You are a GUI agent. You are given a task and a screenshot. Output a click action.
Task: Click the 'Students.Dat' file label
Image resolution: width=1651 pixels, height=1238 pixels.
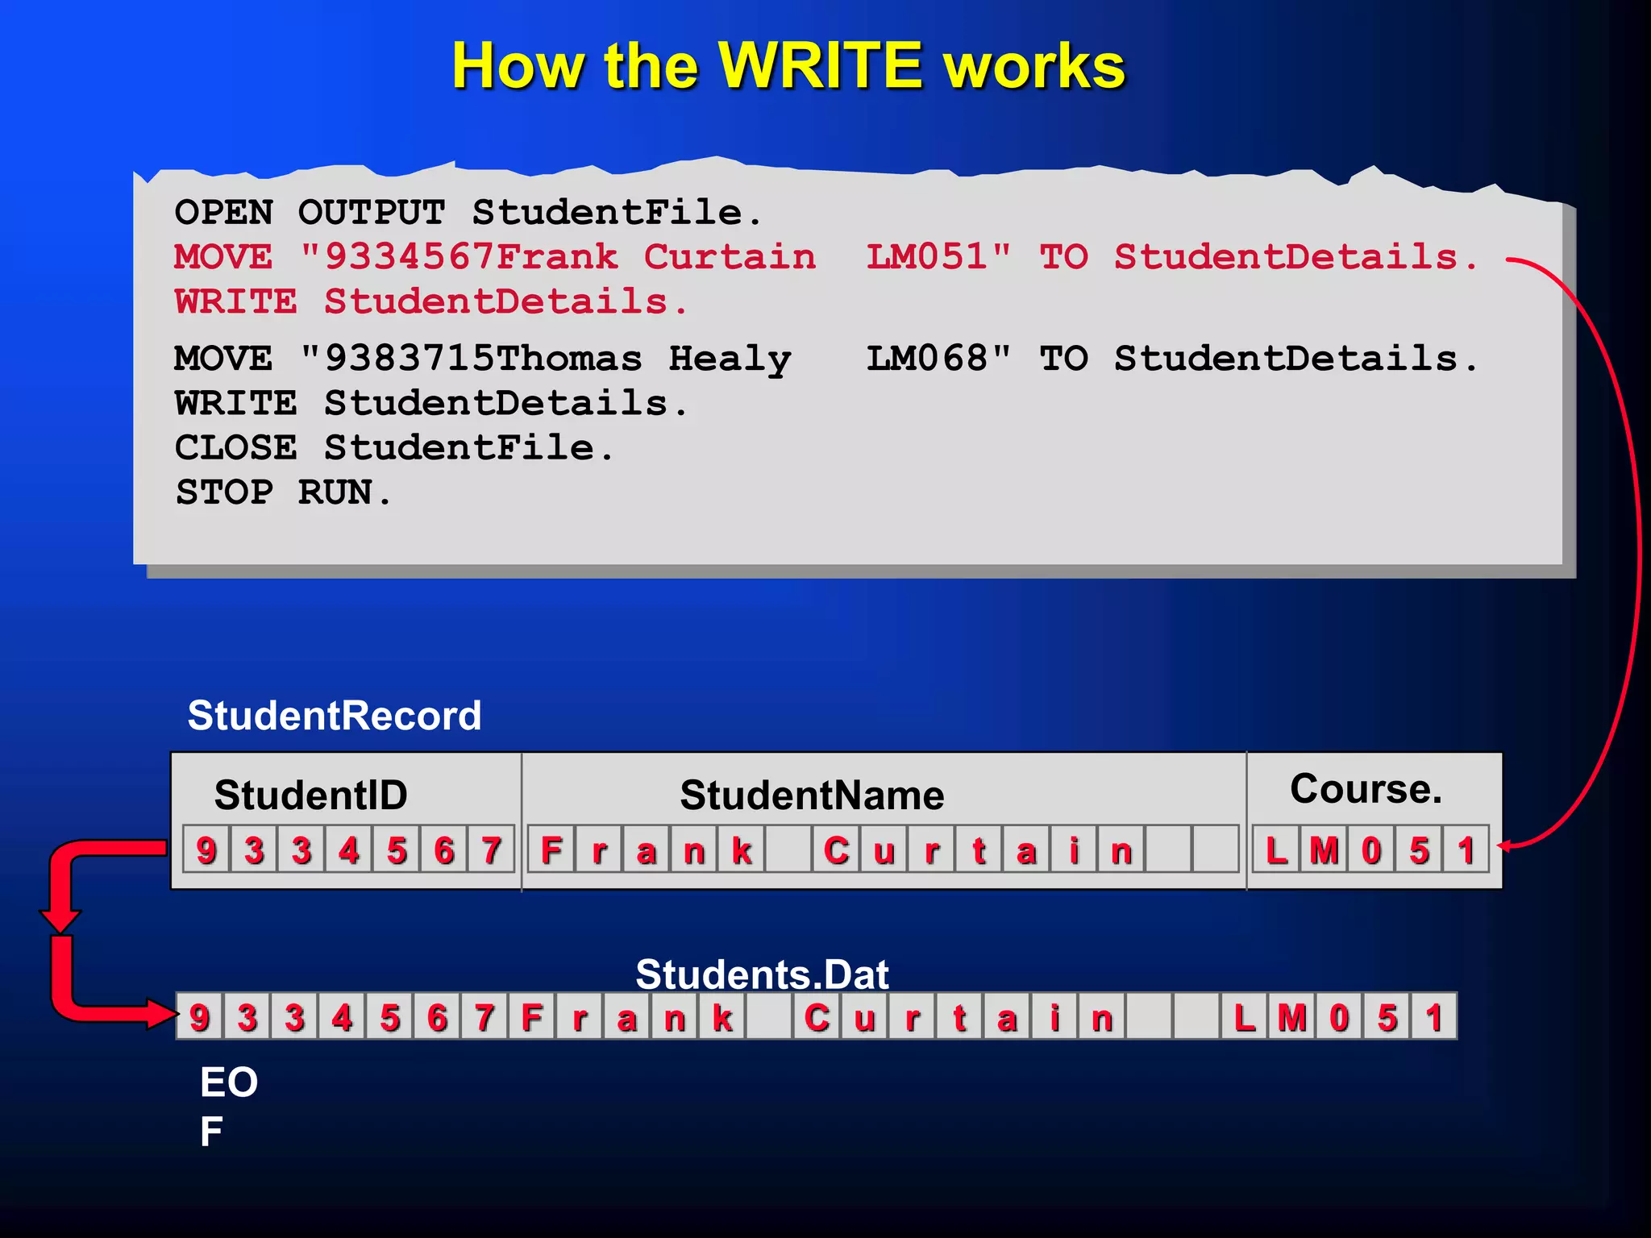point(762,974)
